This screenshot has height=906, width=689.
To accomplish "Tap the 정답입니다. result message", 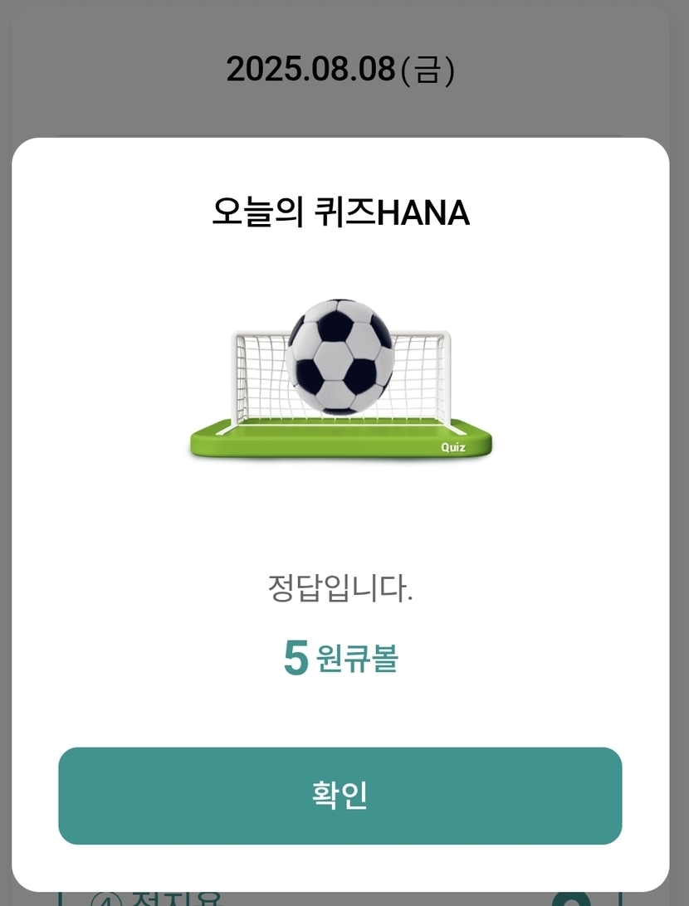I will pyautogui.click(x=340, y=590).
